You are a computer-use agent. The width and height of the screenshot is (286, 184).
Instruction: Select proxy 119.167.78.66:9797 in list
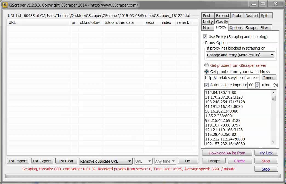(x=223, y=125)
